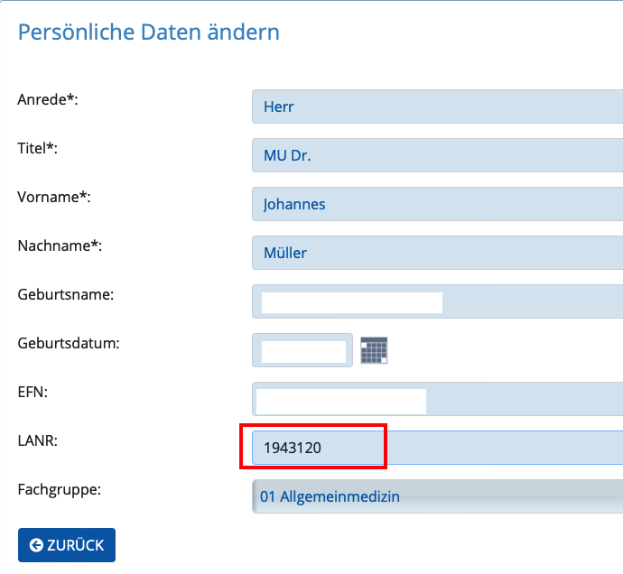
Task: Click the 'Anrede*:' label text
Action: [x=48, y=99]
